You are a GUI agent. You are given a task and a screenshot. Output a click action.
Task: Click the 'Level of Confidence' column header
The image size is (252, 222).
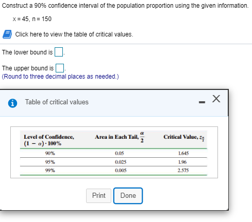pos(49,140)
